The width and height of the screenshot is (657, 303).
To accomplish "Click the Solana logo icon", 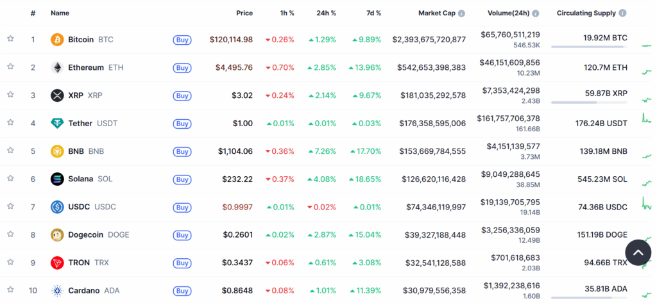I will (x=57, y=179).
